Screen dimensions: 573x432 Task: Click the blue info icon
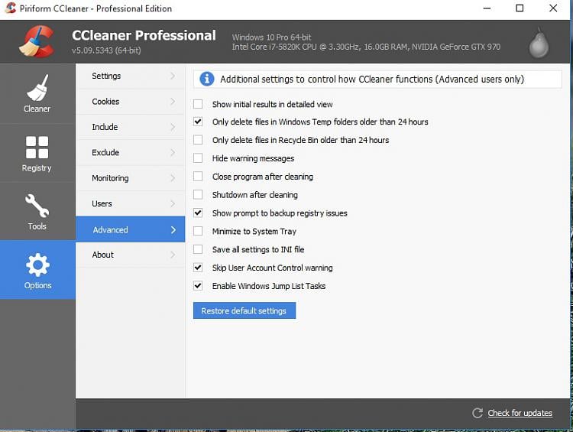pyautogui.click(x=207, y=79)
